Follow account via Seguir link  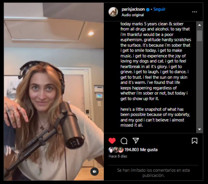point(159,9)
